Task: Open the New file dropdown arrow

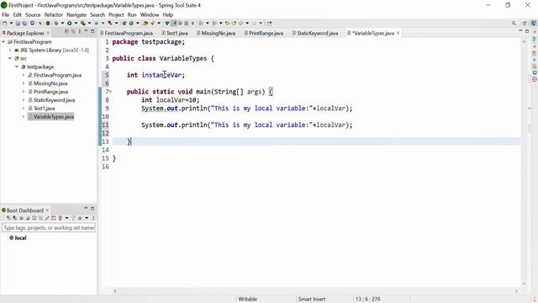Action: pyautogui.click(x=11, y=24)
